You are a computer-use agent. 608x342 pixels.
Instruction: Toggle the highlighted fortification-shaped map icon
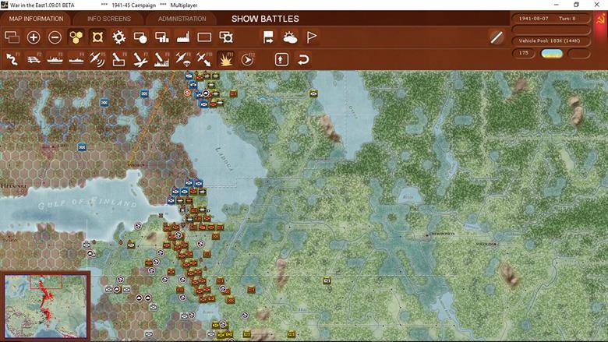[x=97, y=37]
